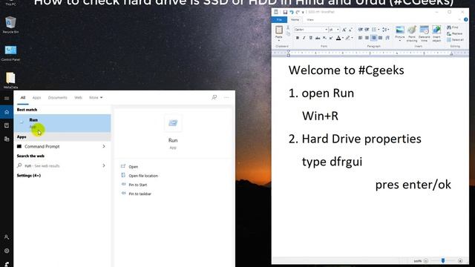Click the text color A icon

coord(338,38)
